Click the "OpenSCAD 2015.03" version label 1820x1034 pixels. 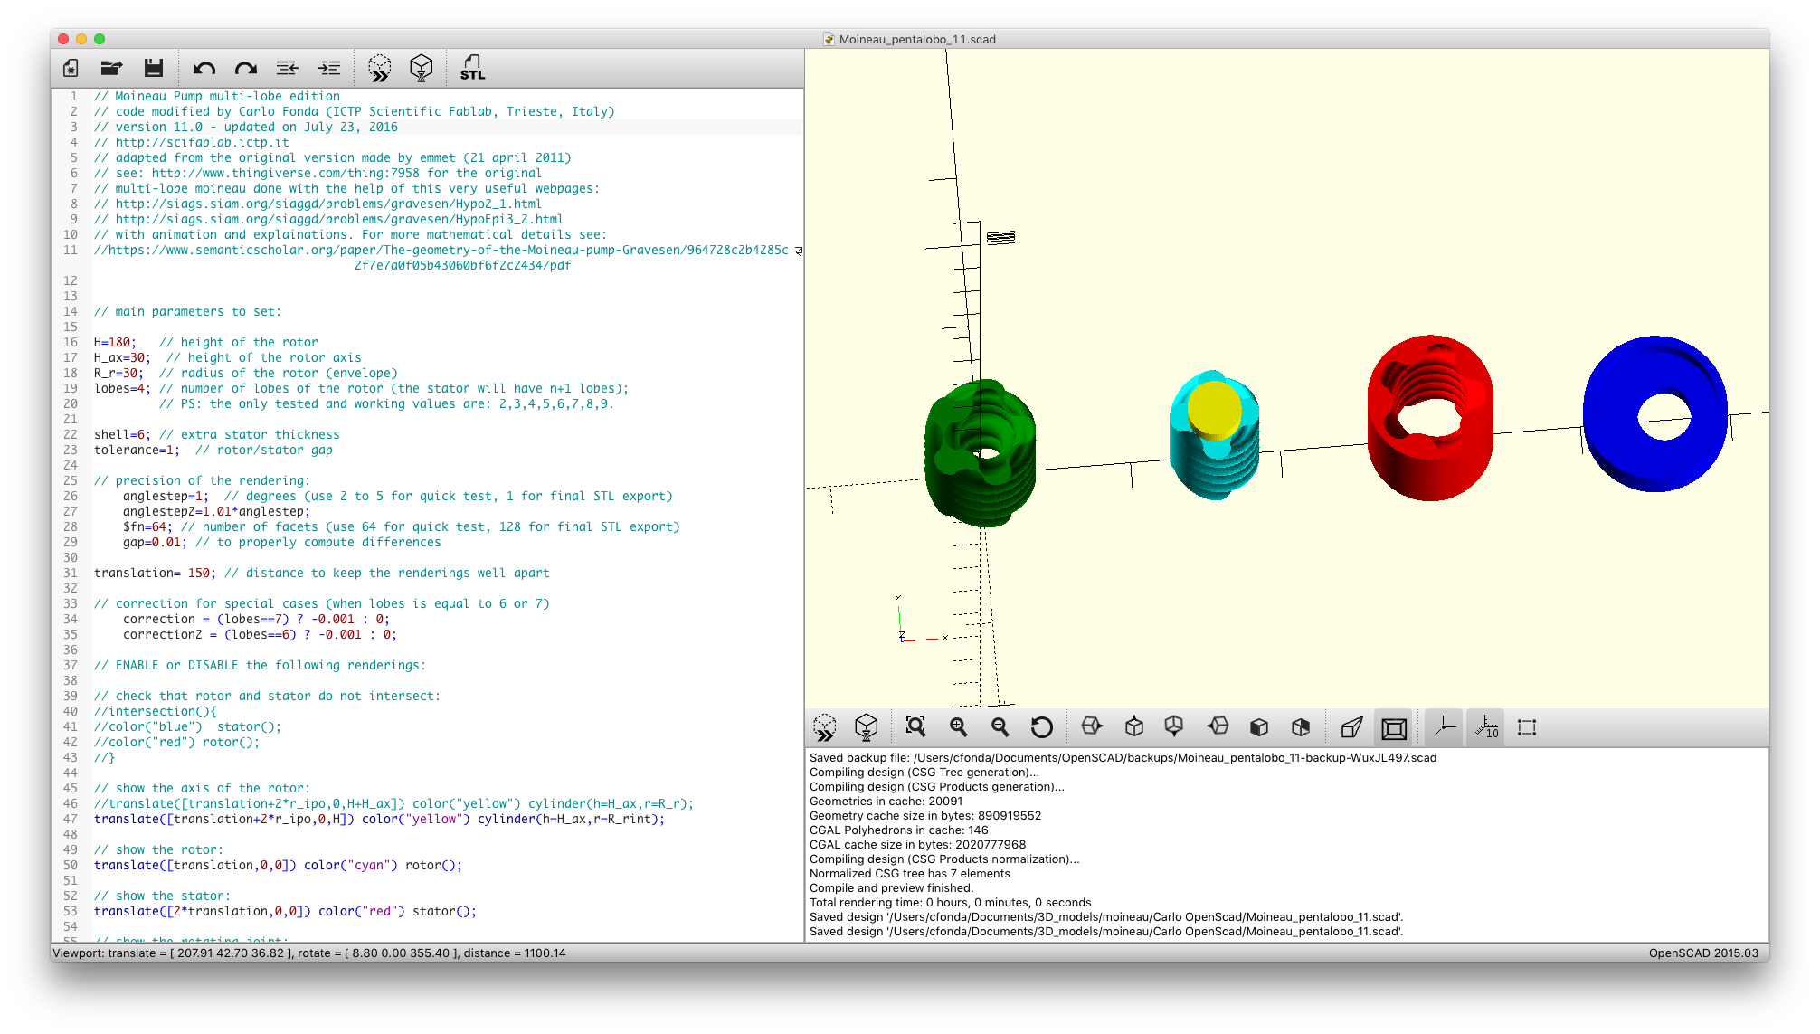[x=1703, y=953]
